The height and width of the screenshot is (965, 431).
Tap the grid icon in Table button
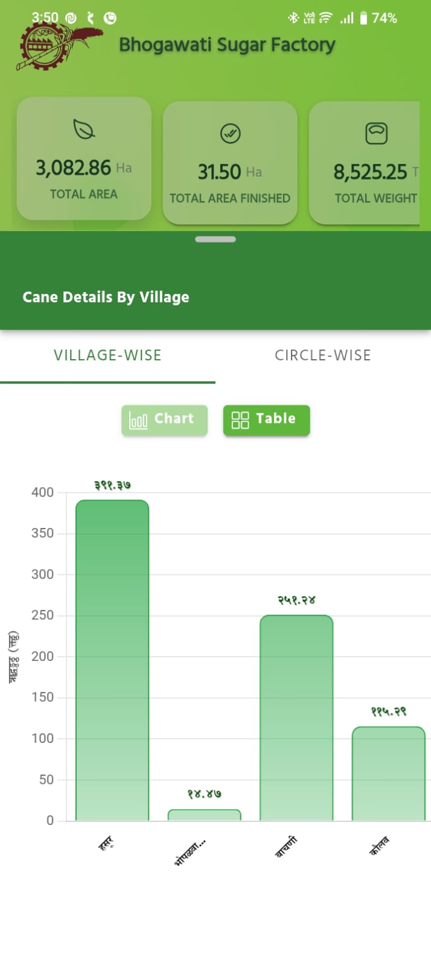point(240,420)
